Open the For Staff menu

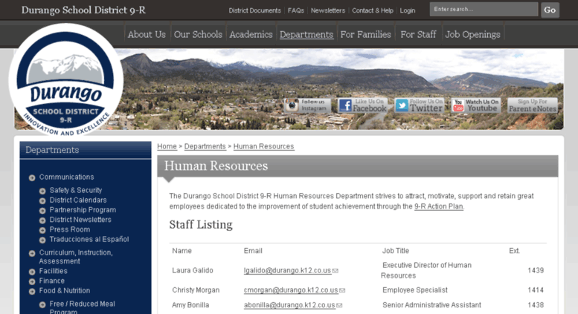tap(418, 35)
